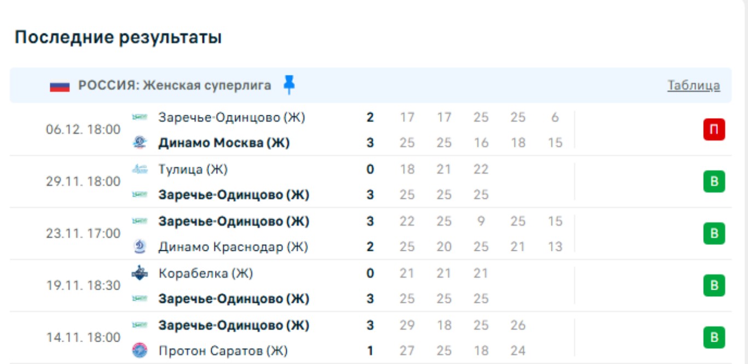Click Тулица team logo
The width and height of the screenshot is (748, 364).
click(x=140, y=169)
